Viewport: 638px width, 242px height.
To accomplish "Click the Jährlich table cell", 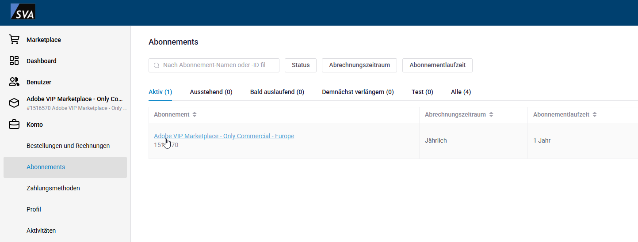I will click(474, 141).
